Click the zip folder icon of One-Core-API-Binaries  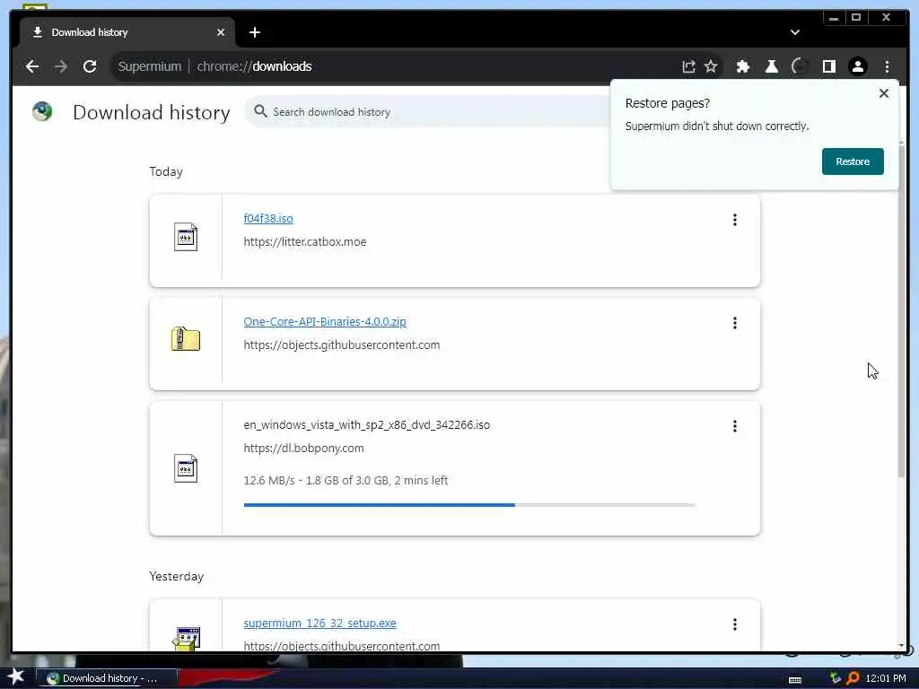pyautogui.click(x=186, y=339)
